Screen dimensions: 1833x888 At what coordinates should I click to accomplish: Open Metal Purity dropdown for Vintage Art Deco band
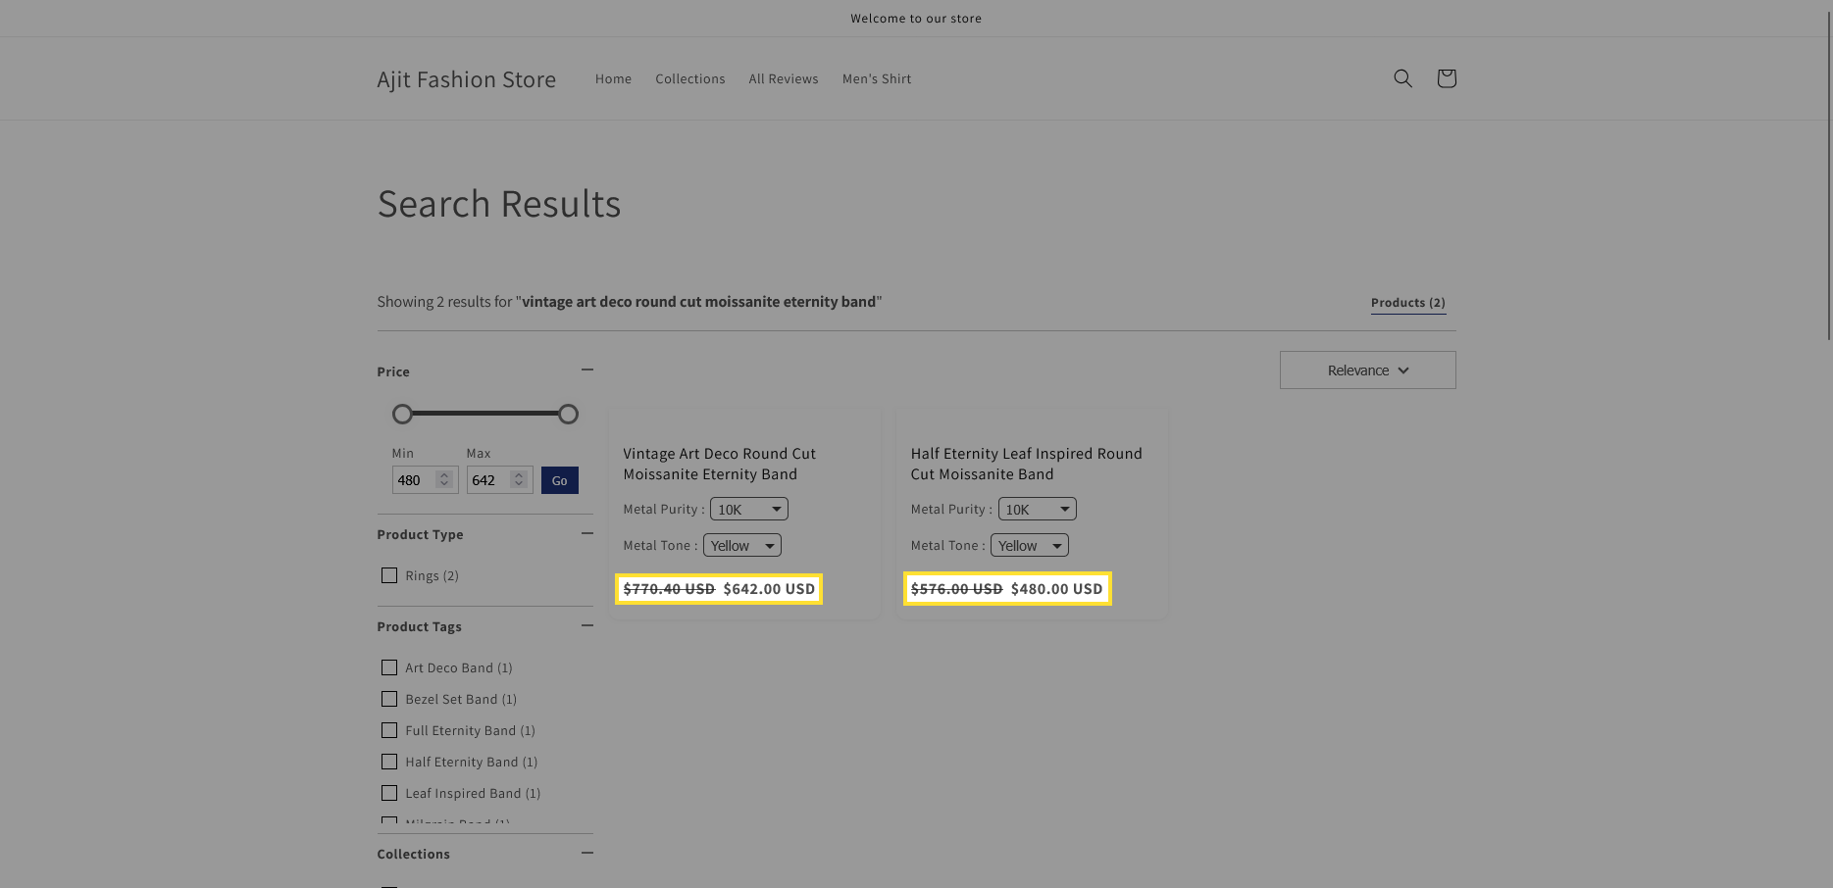click(x=748, y=510)
